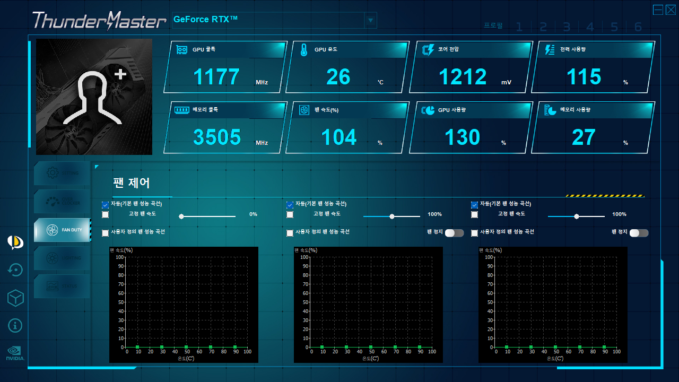This screenshot has height=382, width=679.
Task: Open the information icon in sidebar
Action: point(15,325)
